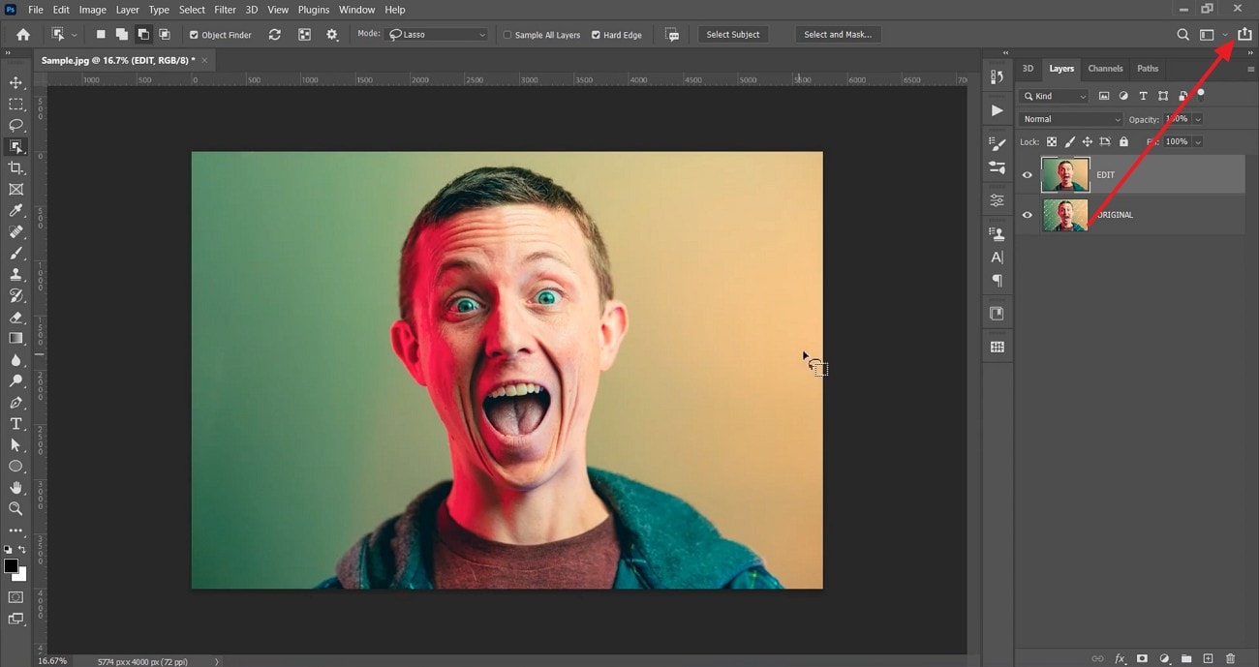Open the Filter menu

[x=225, y=9]
